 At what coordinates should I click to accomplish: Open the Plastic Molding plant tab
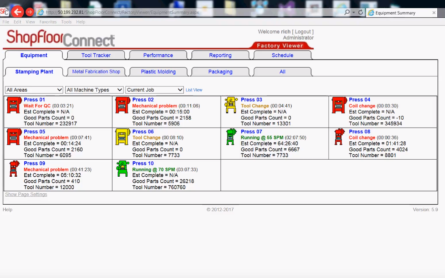tap(158, 72)
